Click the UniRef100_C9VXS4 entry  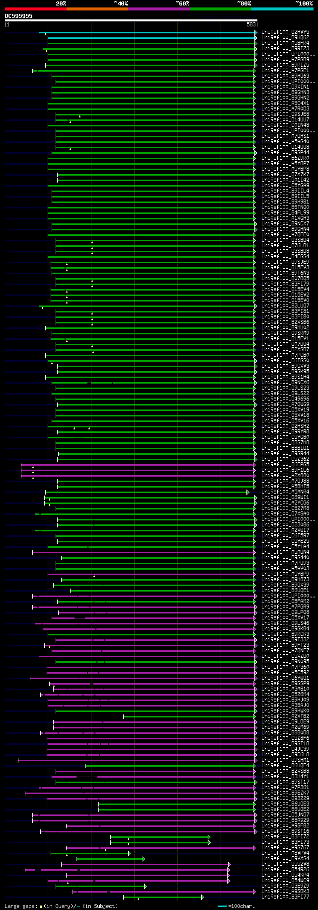(285, 859)
